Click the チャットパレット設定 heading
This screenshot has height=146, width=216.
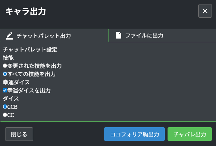30,49
